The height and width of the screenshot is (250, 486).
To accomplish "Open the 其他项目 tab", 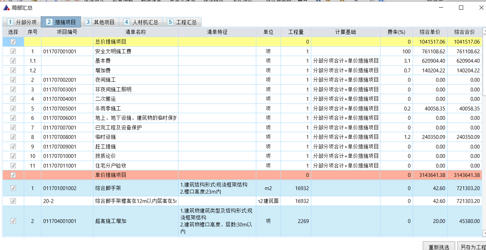I will (100, 22).
